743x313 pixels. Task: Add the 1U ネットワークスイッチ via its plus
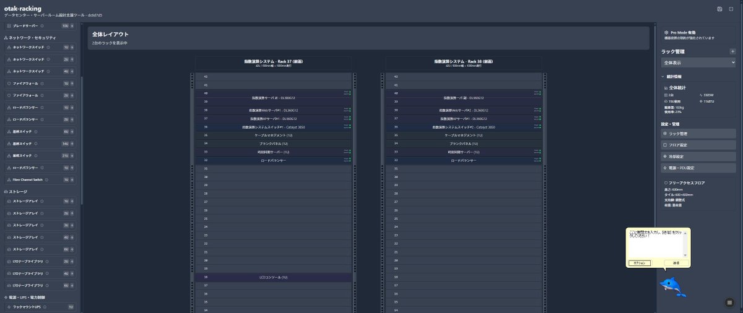point(72,47)
